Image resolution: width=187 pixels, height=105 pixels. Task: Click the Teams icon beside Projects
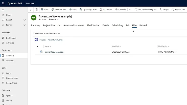click(x=36, y=39)
